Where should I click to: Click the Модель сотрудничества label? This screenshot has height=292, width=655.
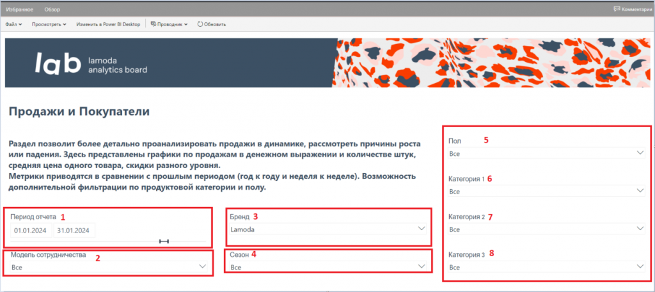48,255
